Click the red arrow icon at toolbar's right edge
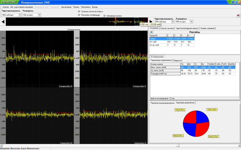Image resolution: width=241 pixels, height=150 pixels. point(238,15)
